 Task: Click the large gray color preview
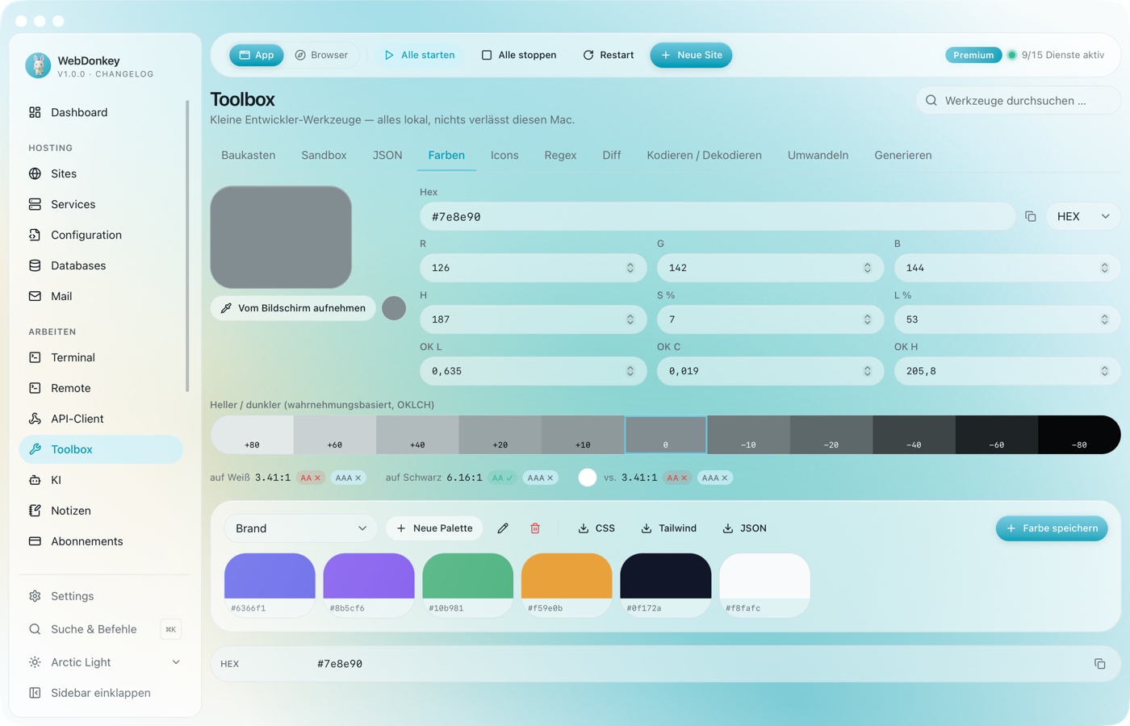[x=281, y=237]
